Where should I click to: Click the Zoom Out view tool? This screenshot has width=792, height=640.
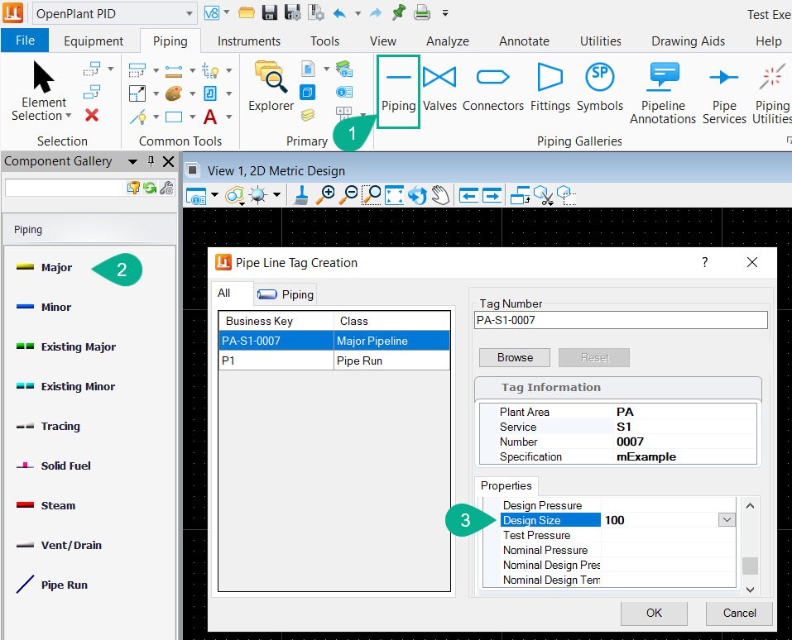(x=348, y=195)
